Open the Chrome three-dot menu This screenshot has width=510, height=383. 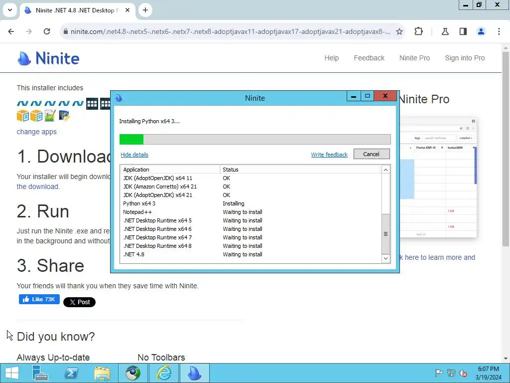pos(499,31)
